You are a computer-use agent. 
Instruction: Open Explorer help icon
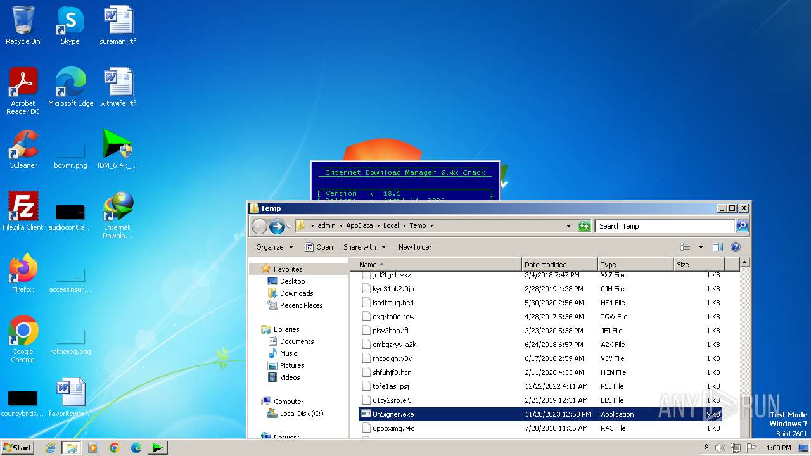click(x=736, y=247)
